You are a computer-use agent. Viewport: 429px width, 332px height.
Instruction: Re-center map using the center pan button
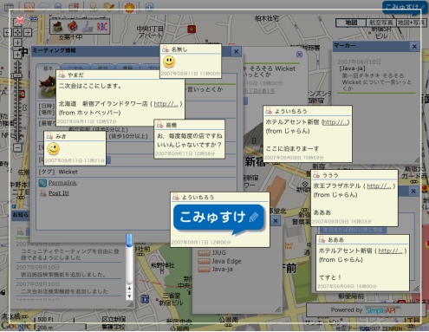pyautogui.click(x=17, y=32)
